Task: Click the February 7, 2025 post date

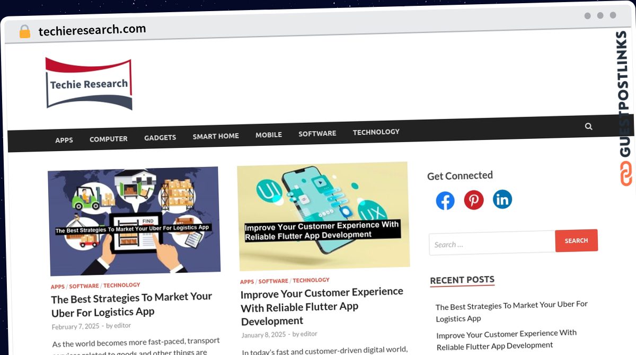Action: click(76, 326)
